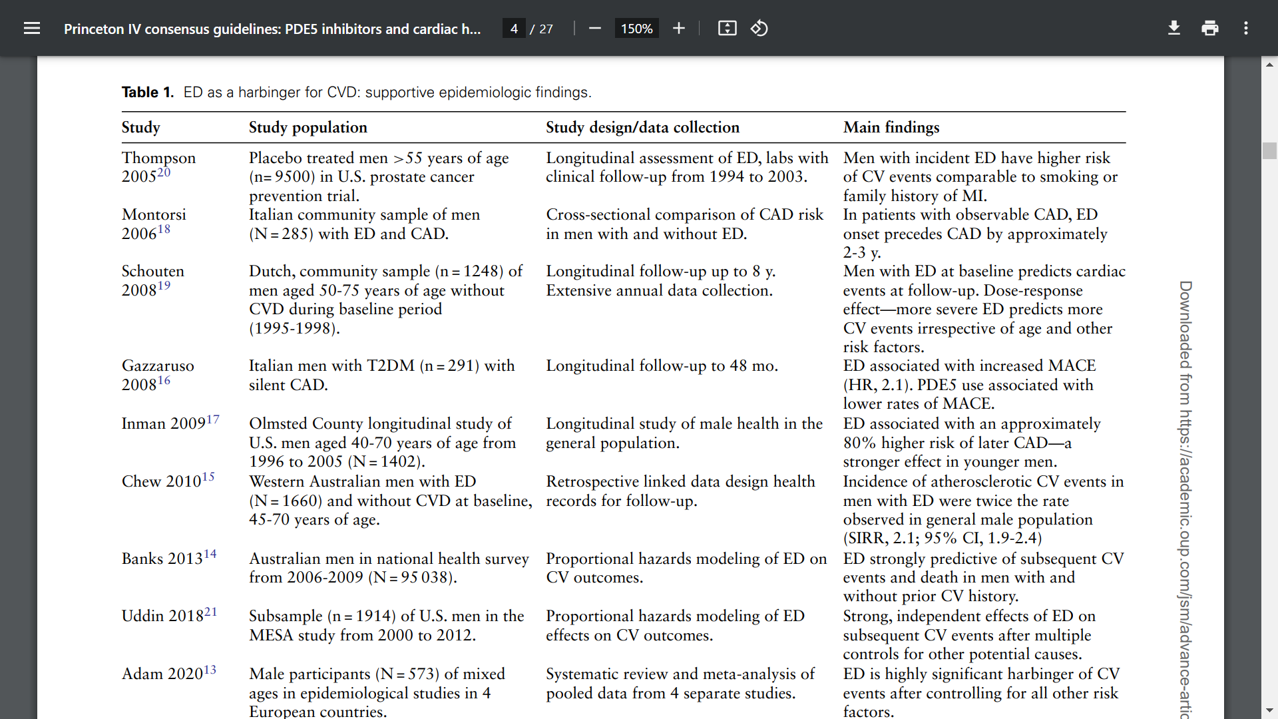Screen dimensions: 1278x719
Task: Click the 'Study population' column header
Action: click(x=308, y=127)
